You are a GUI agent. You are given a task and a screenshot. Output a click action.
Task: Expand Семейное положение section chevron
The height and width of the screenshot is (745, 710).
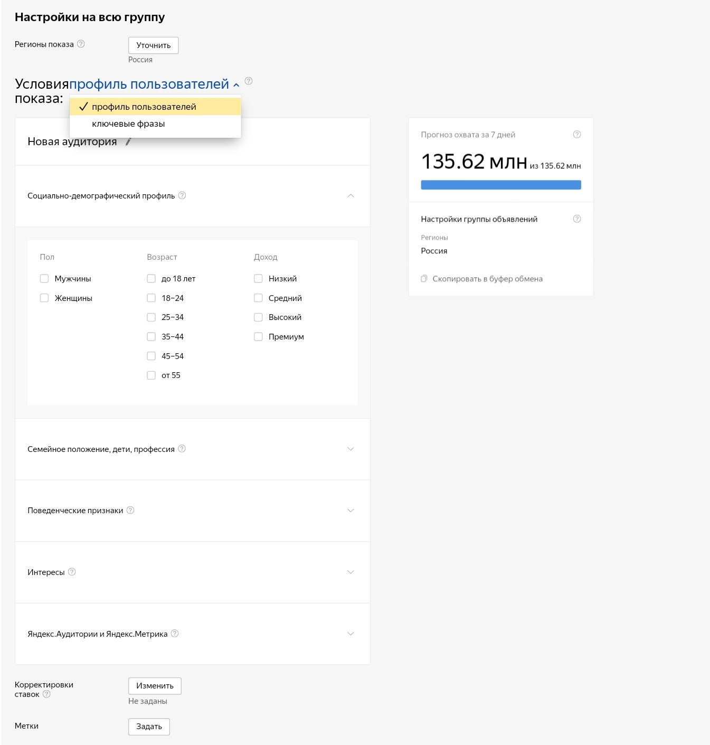(x=351, y=449)
